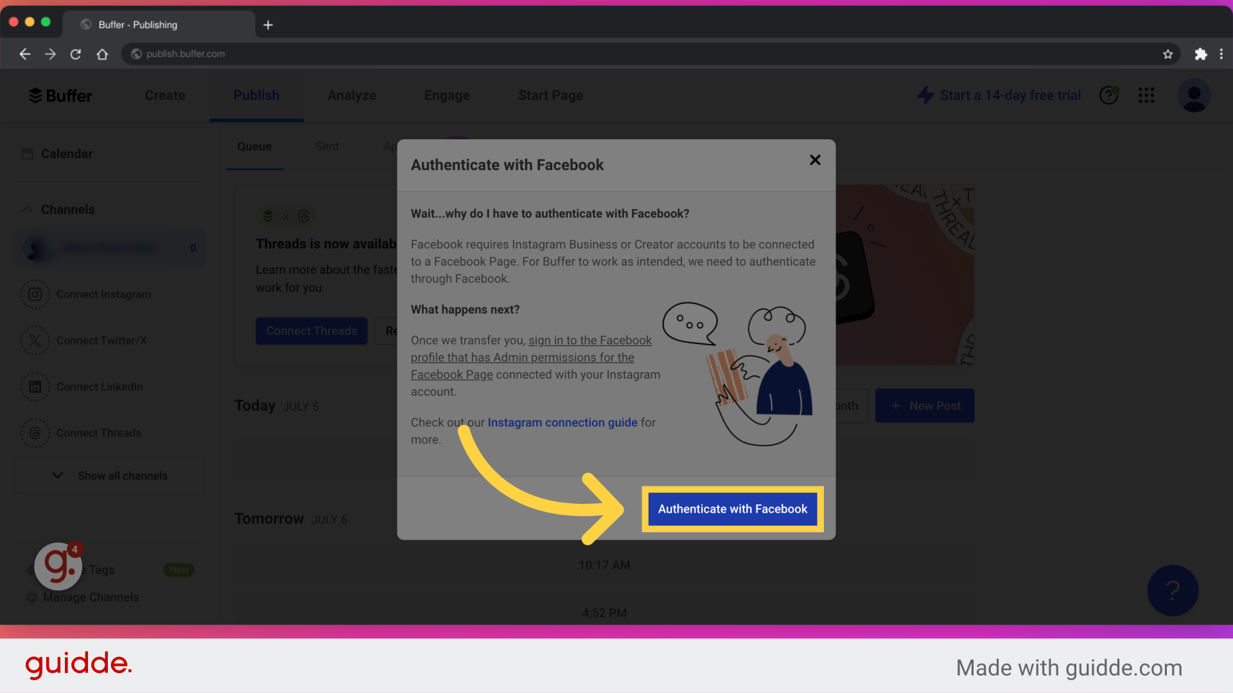
Task: Select Connect Twitter/X in the sidebar
Action: tap(103, 341)
